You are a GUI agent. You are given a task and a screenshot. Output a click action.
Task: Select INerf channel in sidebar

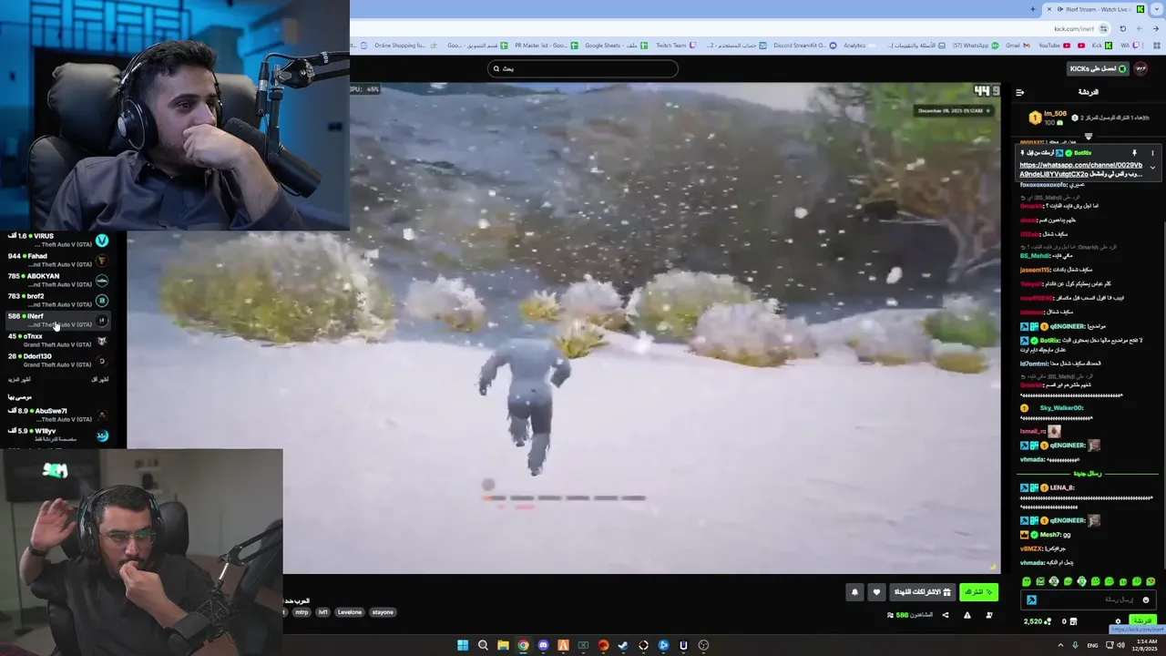click(56, 320)
